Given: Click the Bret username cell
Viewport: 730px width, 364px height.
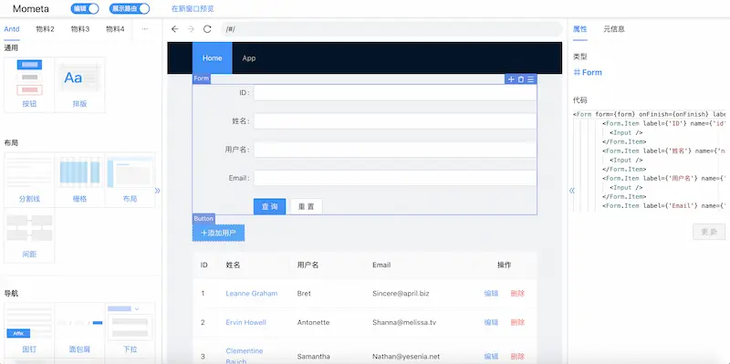Looking at the screenshot, I should pyautogui.click(x=304, y=293).
